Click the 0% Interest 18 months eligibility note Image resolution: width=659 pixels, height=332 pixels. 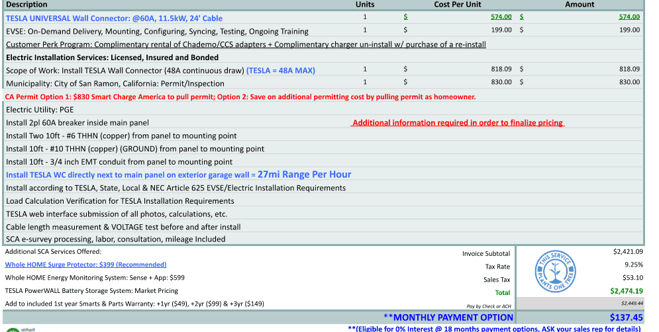(494, 329)
